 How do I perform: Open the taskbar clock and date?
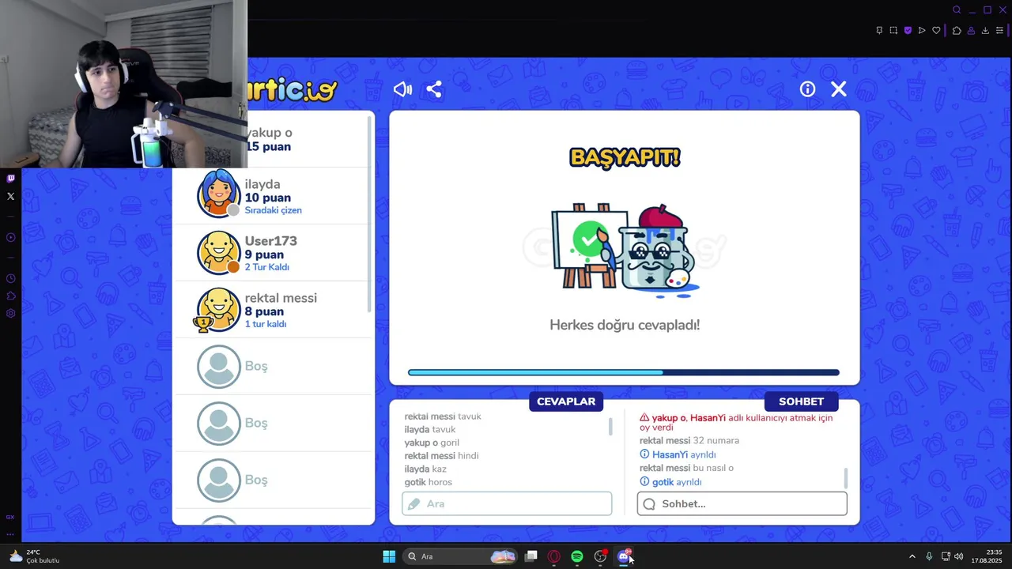(x=987, y=556)
